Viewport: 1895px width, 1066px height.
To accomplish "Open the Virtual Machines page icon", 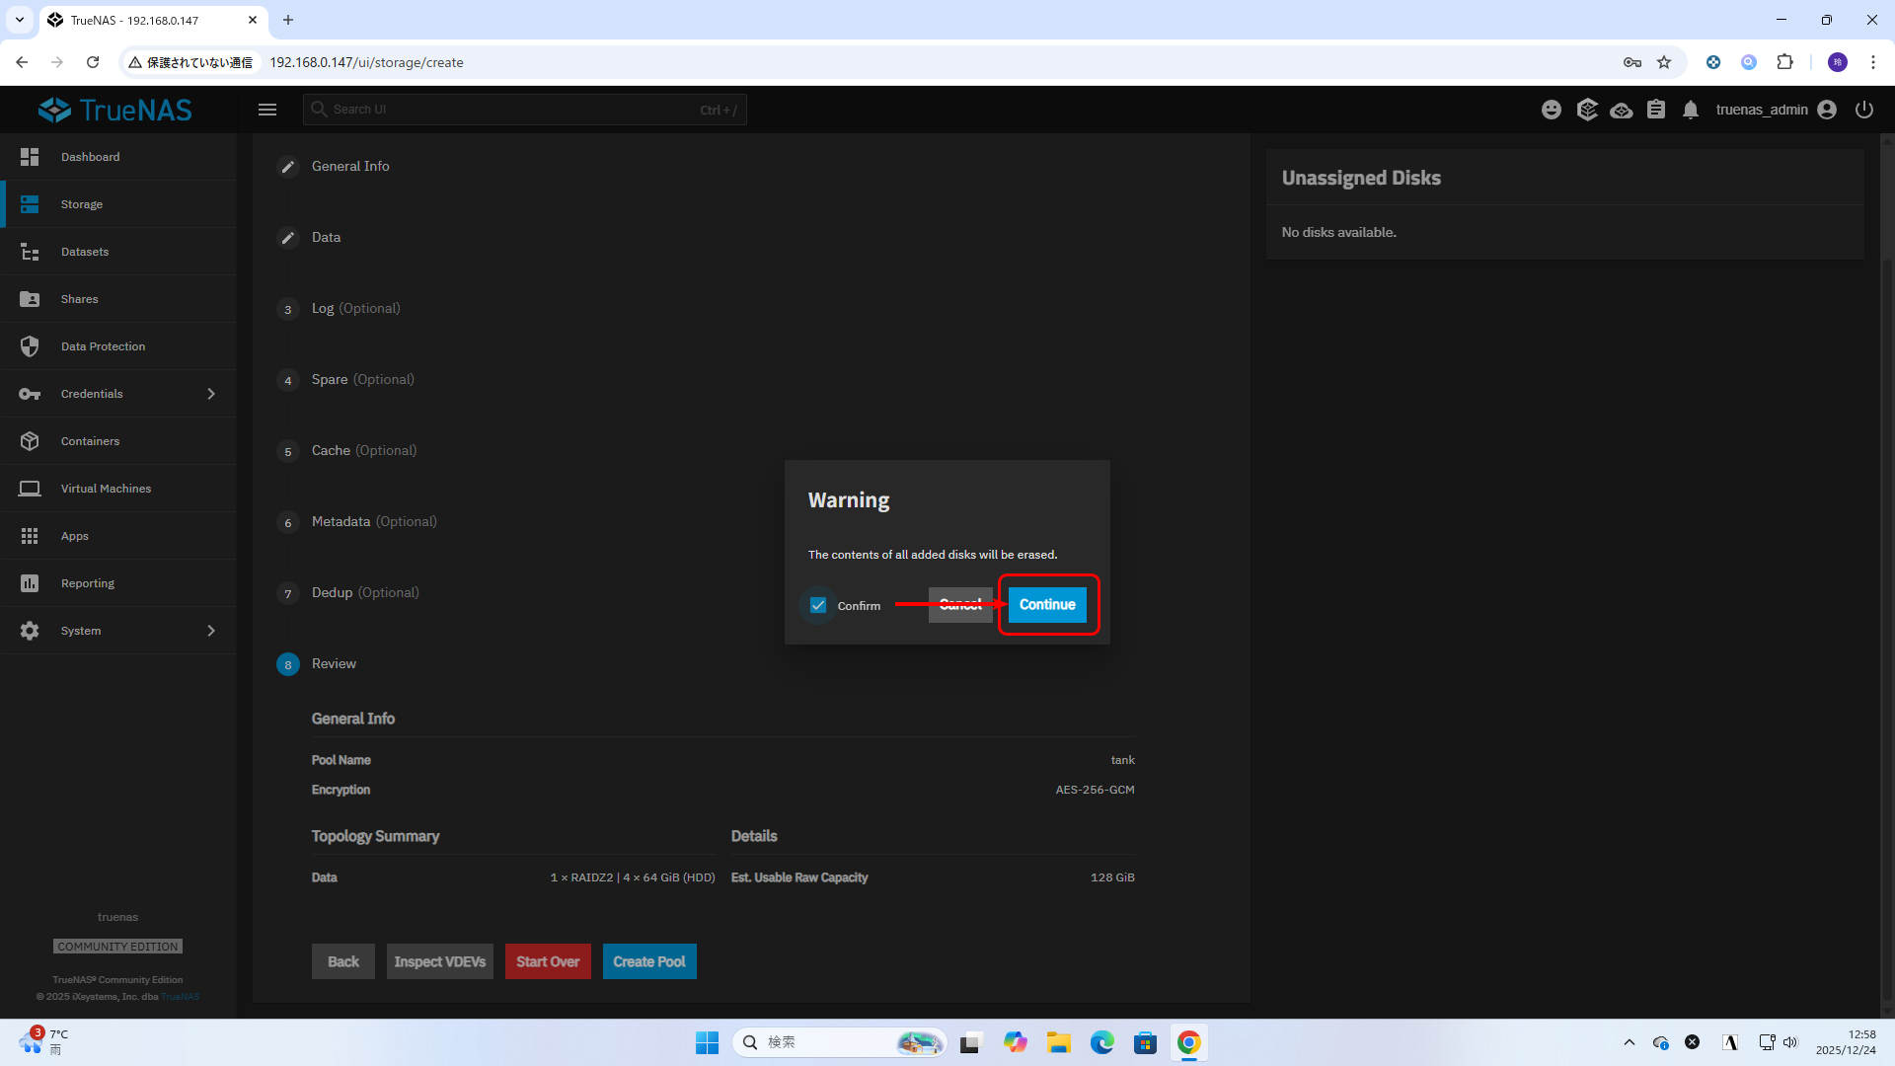I will pyautogui.click(x=30, y=489).
